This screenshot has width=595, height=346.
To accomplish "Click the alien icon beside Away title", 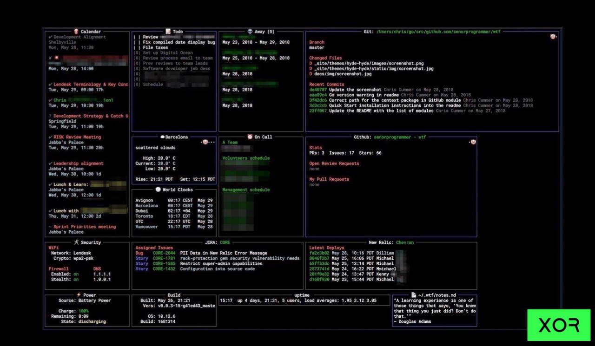I will pos(250,32).
